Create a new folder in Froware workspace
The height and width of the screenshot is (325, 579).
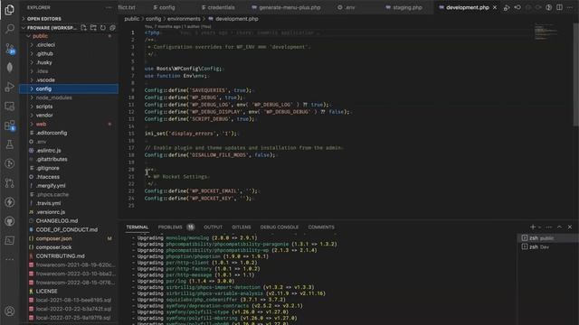pyautogui.click(x=93, y=28)
